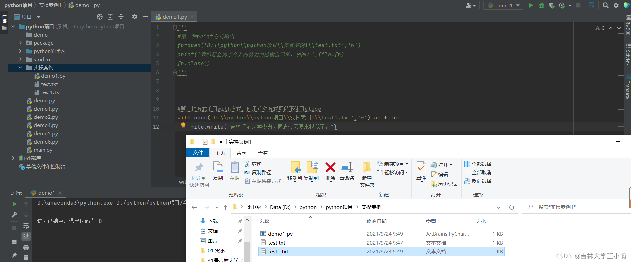The image size is (631, 262).
Task: Open Explorer address bar history dropdown
Action: [498, 207]
